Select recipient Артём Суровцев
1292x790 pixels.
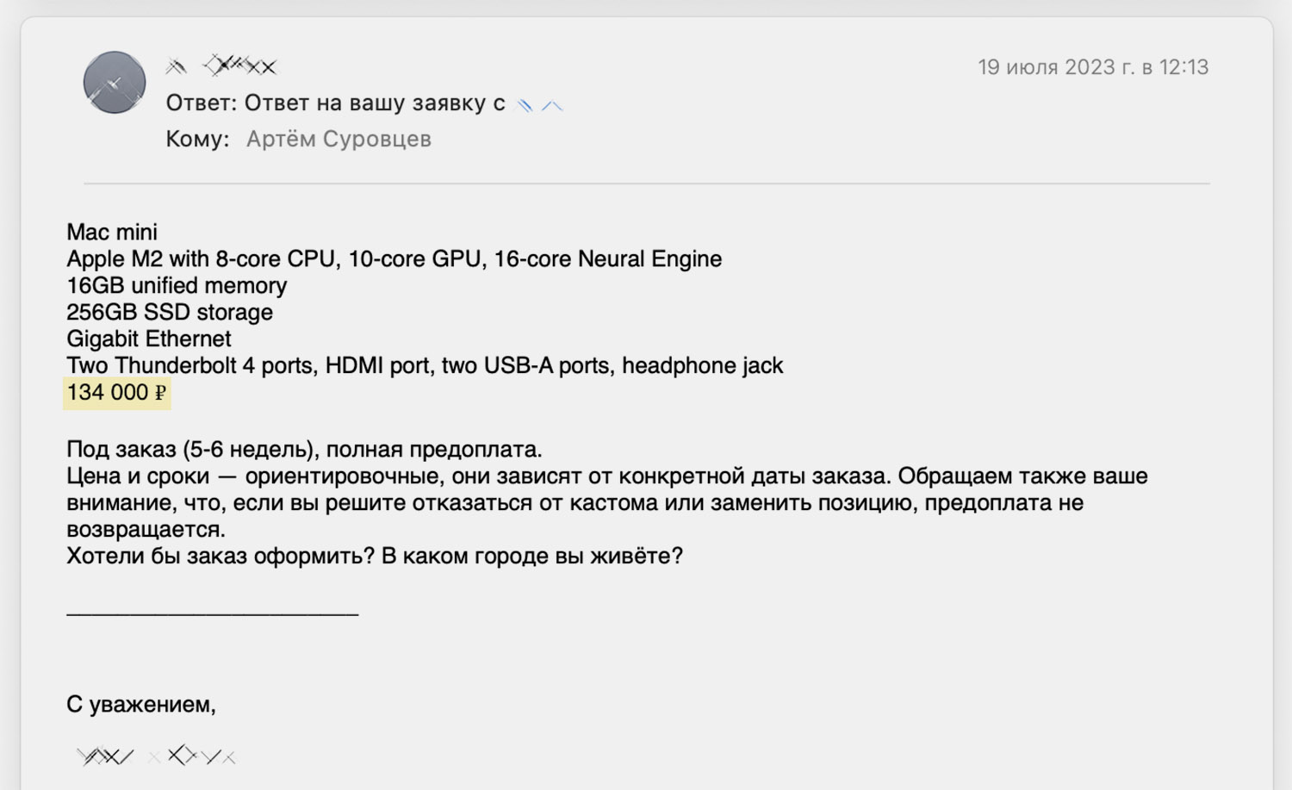339,139
